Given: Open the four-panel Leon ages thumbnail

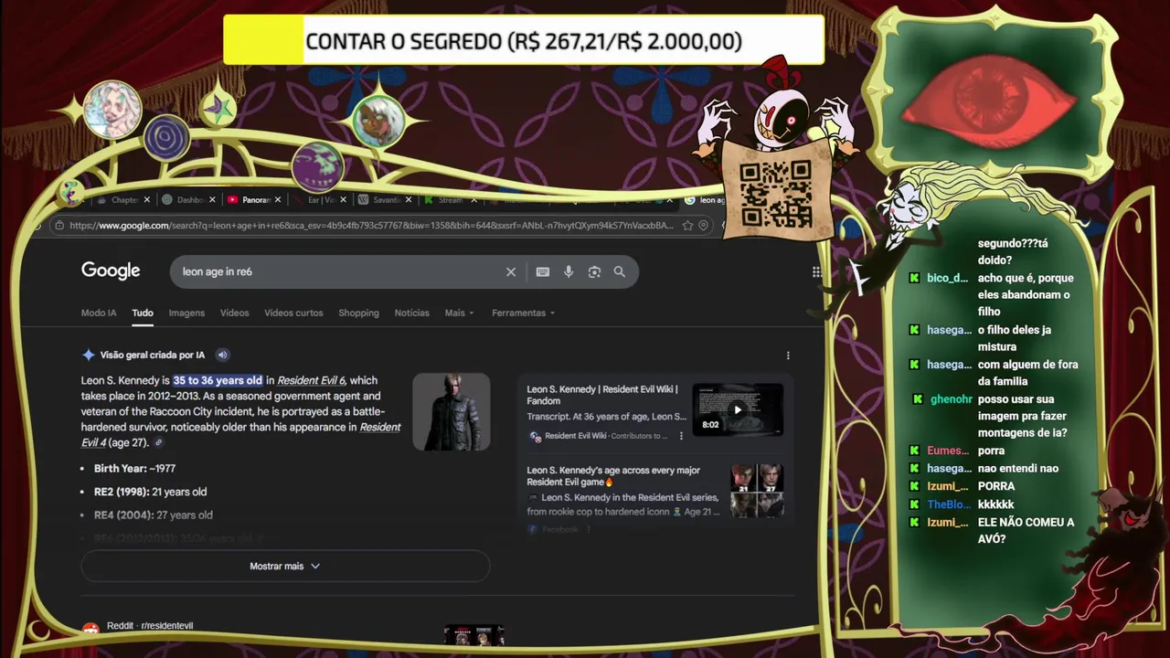Looking at the screenshot, I should click(x=757, y=492).
